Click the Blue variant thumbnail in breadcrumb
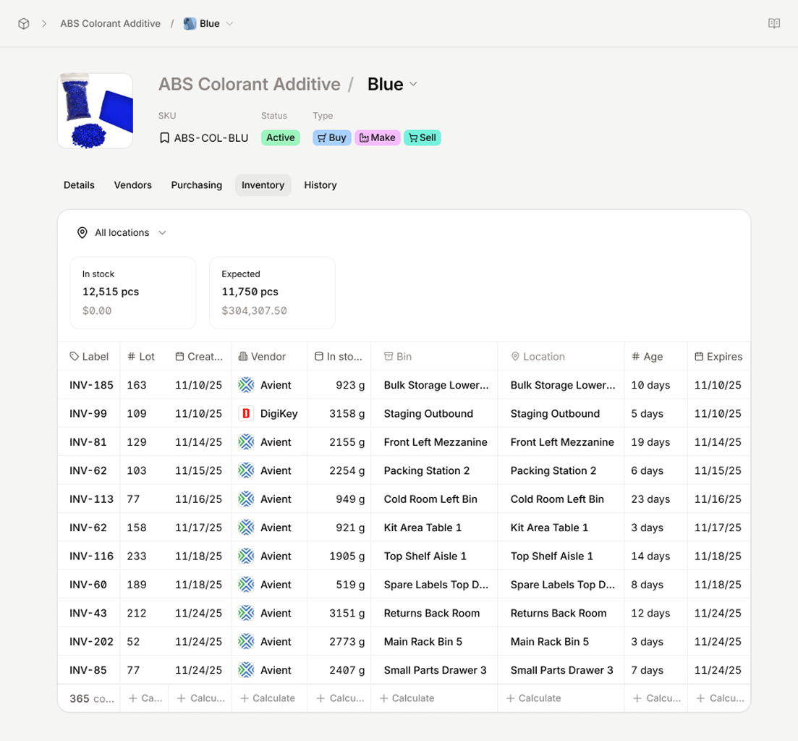 coord(190,23)
